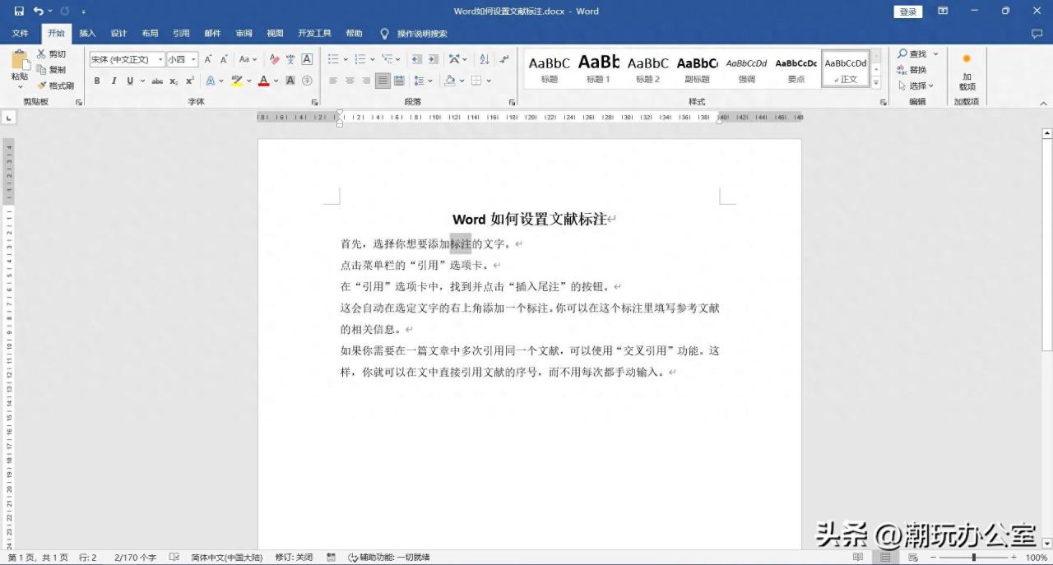Switch to the 审阅 tab
1053x565 pixels.
[244, 34]
